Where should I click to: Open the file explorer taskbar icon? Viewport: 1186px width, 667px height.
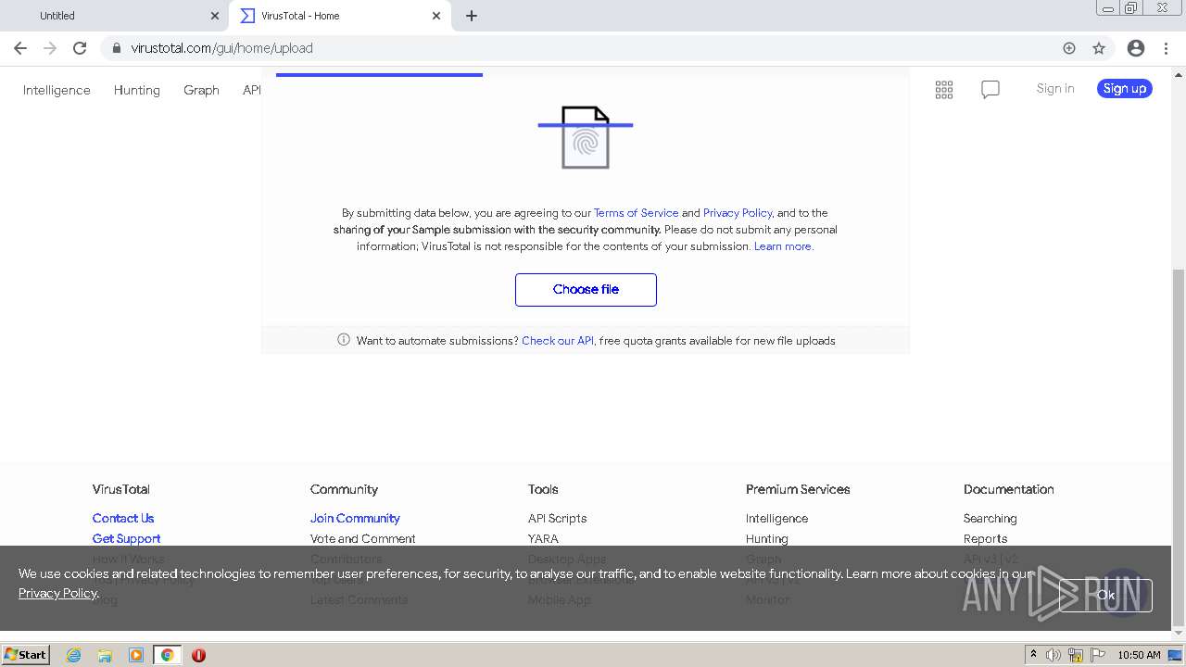105,655
